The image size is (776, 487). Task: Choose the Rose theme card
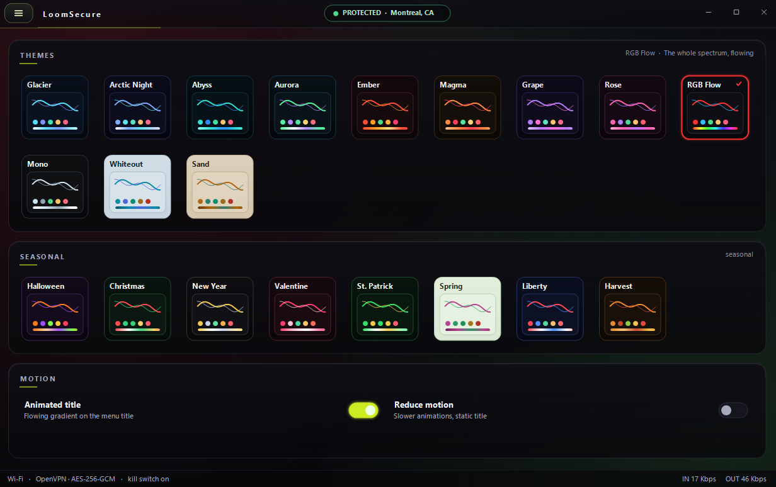click(632, 108)
